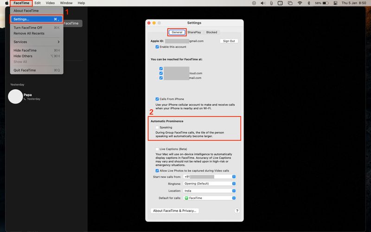The width and height of the screenshot is (371, 232).
Task: Open the FaceTime menu in menu bar
Action: tap(21, 3)
